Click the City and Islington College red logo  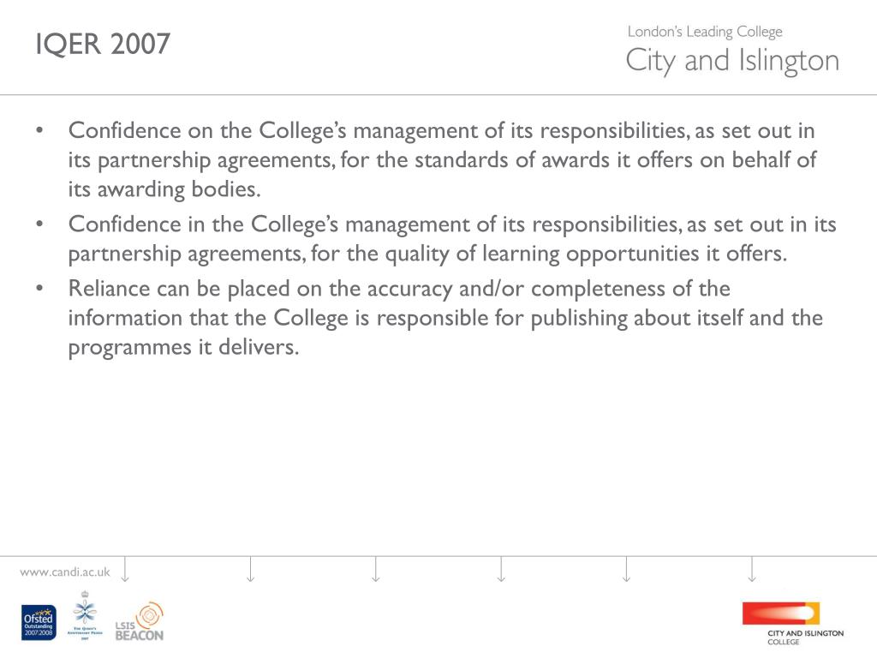point(781,613)
